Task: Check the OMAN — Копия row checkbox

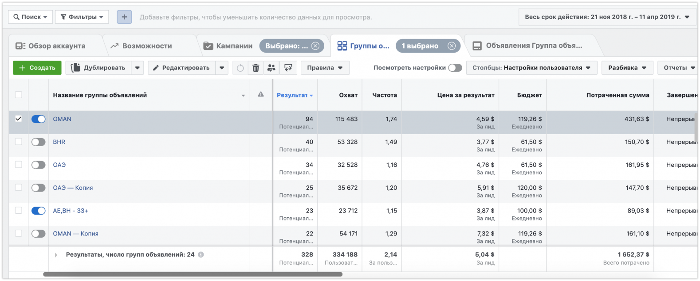Action: (18, 233)
